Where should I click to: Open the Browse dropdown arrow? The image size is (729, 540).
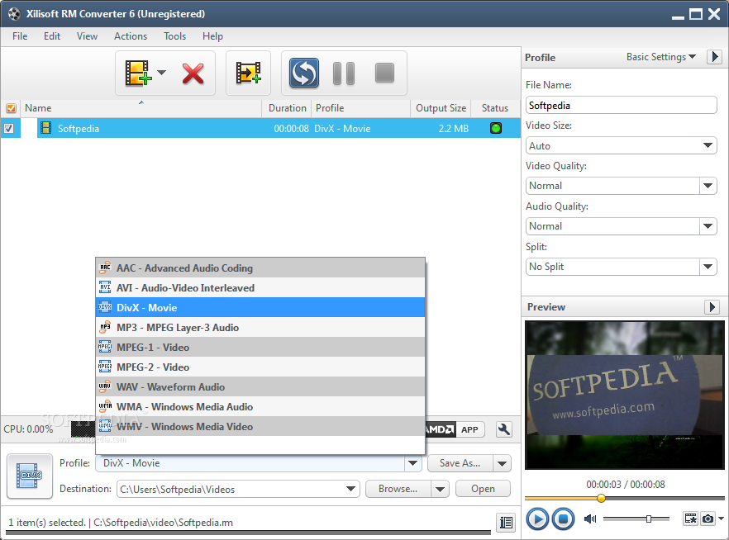pyautogui.click(x=440, y=489)
